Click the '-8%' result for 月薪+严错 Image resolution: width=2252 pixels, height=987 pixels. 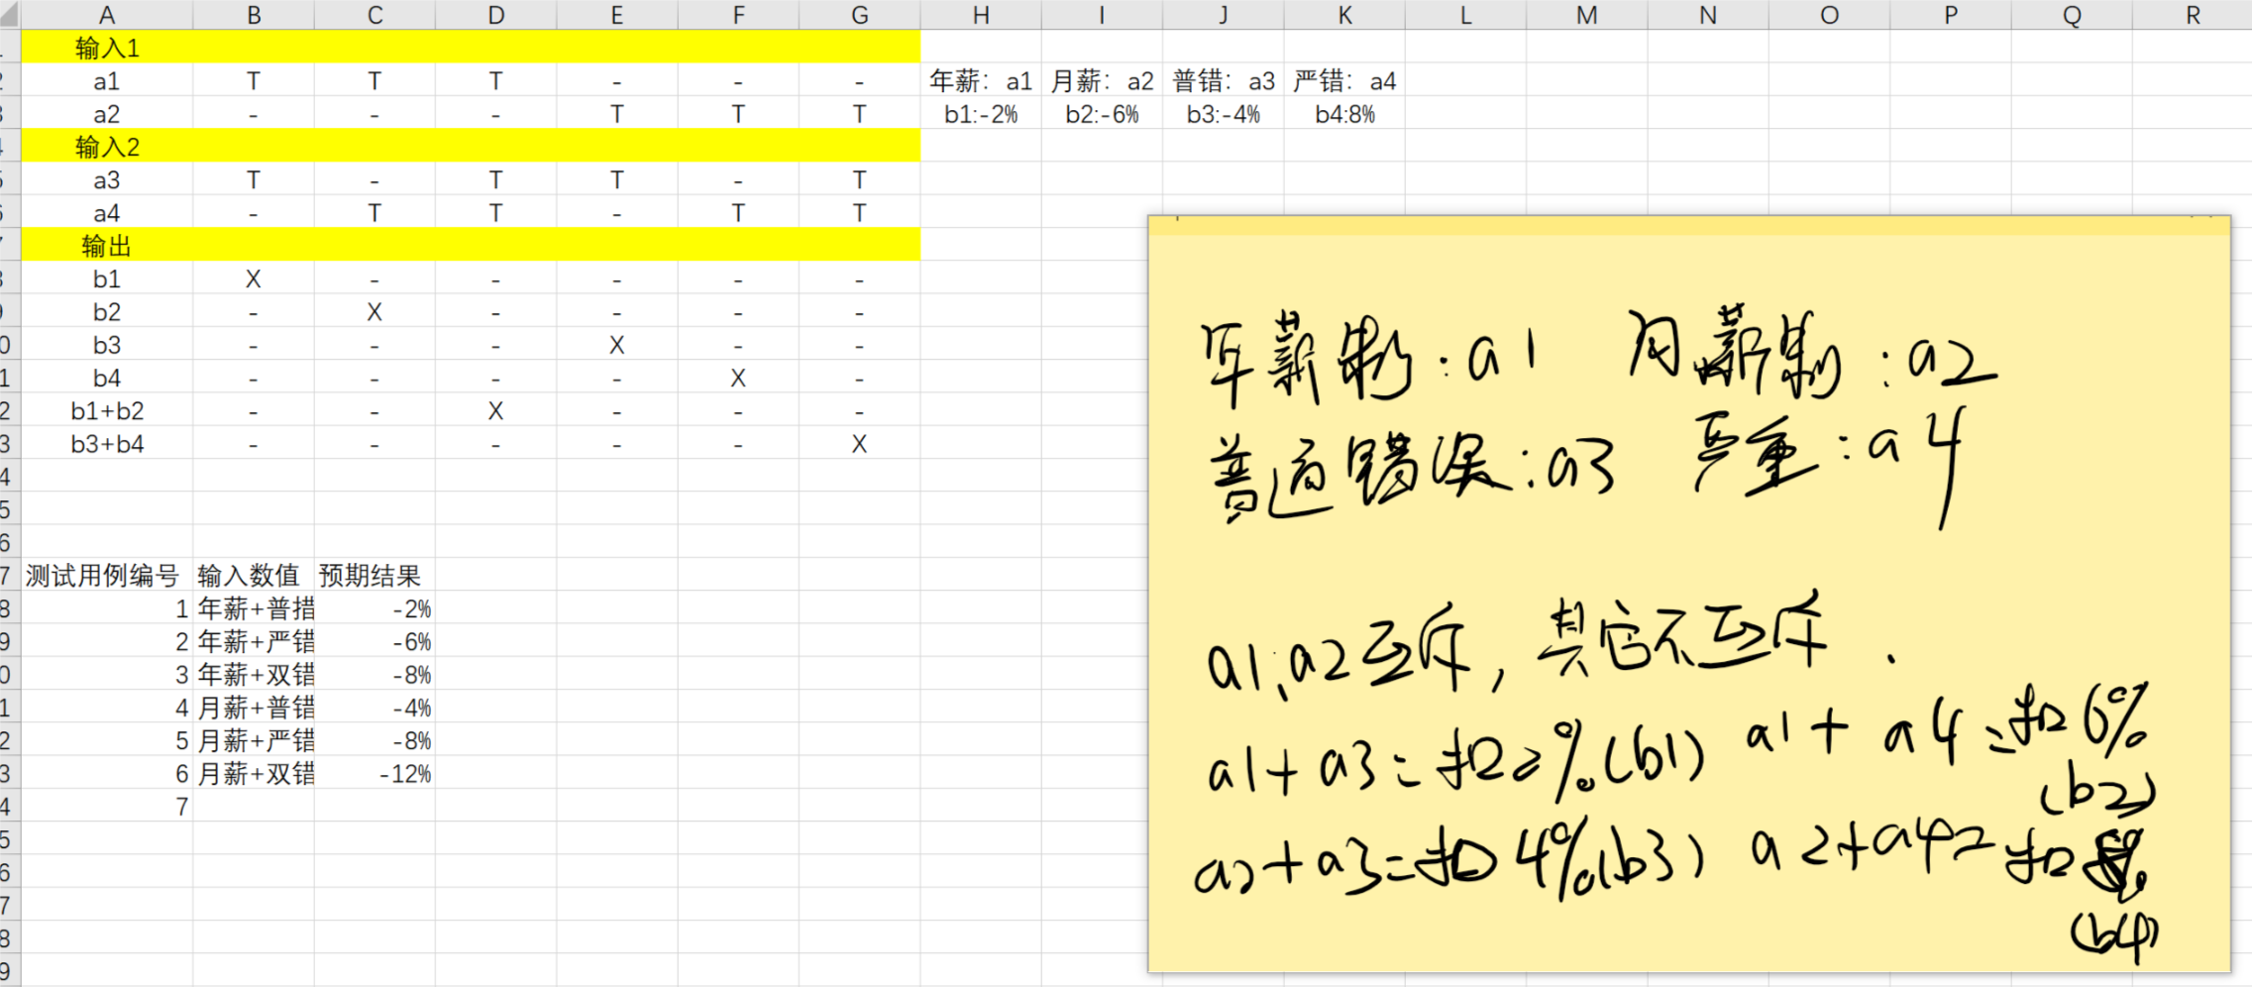[x=375, y=740]
